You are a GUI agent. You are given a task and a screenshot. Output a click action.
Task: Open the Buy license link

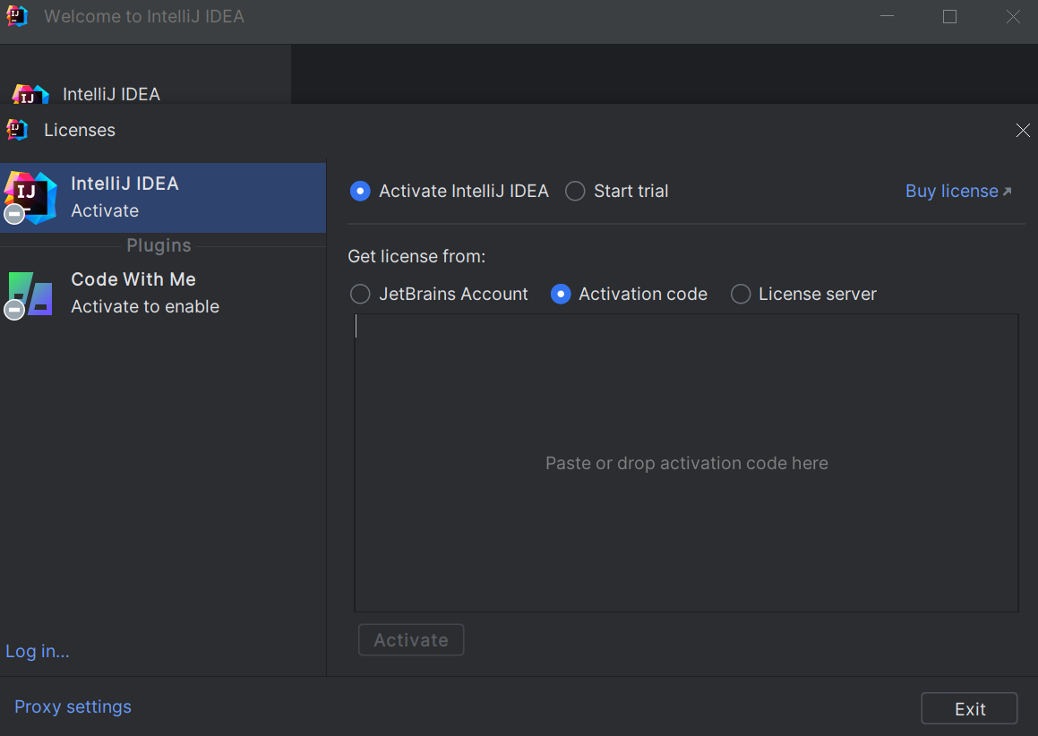(958, 192)
